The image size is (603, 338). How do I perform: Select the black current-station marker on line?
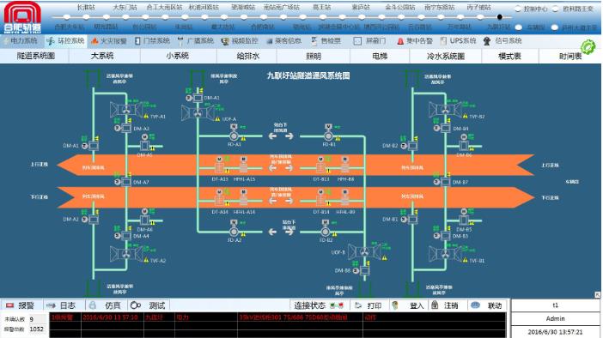point(500,17)
